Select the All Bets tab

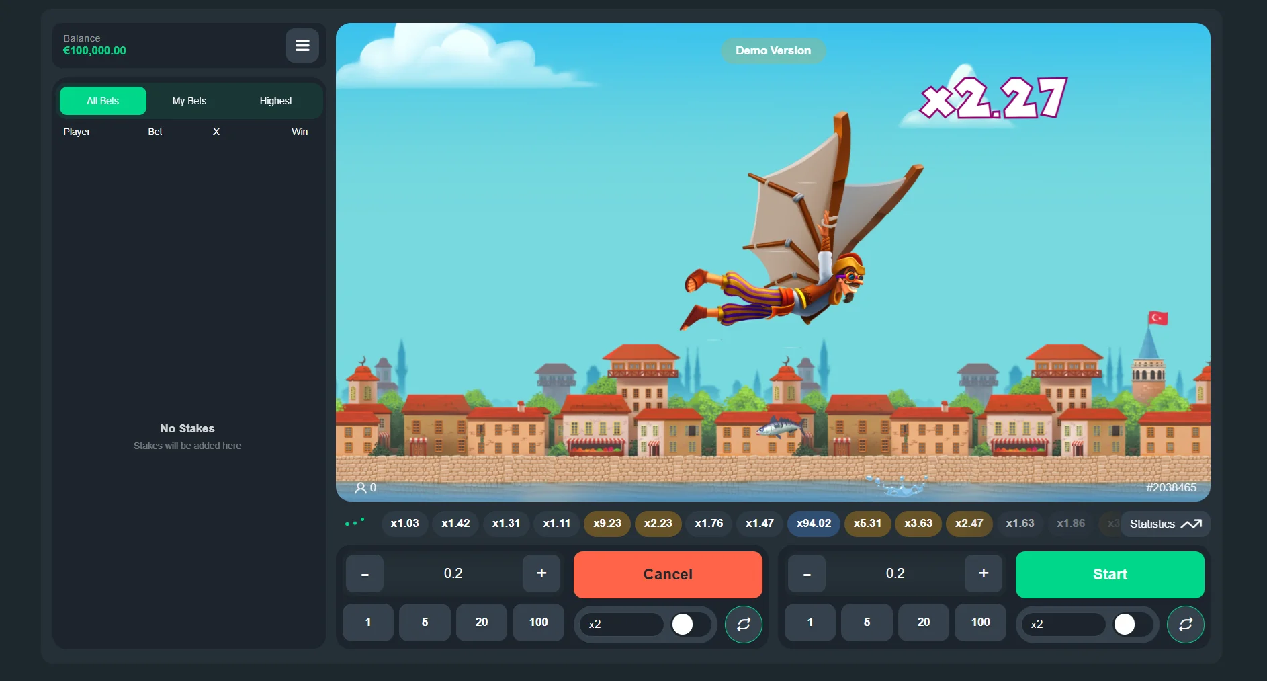click(103, 101)
